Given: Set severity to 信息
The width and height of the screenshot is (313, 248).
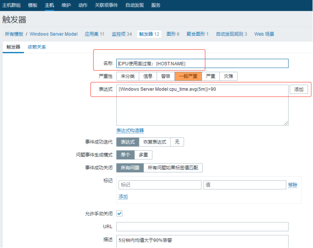Looking at the screenshot, I should tap(148, 76).
